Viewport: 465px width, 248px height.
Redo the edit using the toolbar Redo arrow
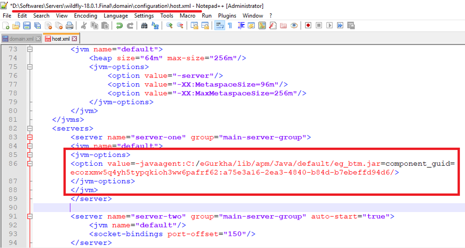[130, 25]
